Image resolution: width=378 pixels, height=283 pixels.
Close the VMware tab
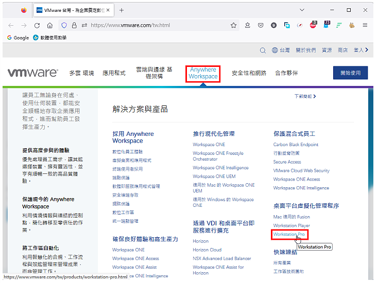(x=108, y=10)
